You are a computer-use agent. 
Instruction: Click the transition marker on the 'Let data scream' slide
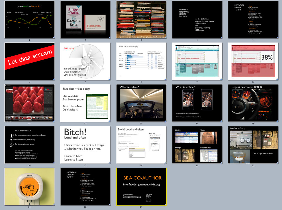pos(54,79)
